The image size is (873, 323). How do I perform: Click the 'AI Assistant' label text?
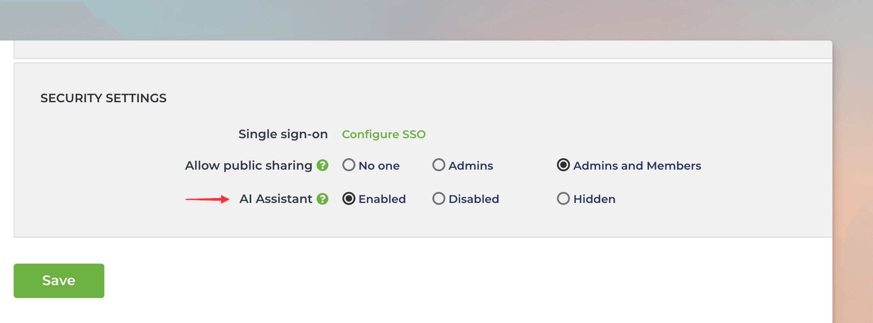click(276, 199)
